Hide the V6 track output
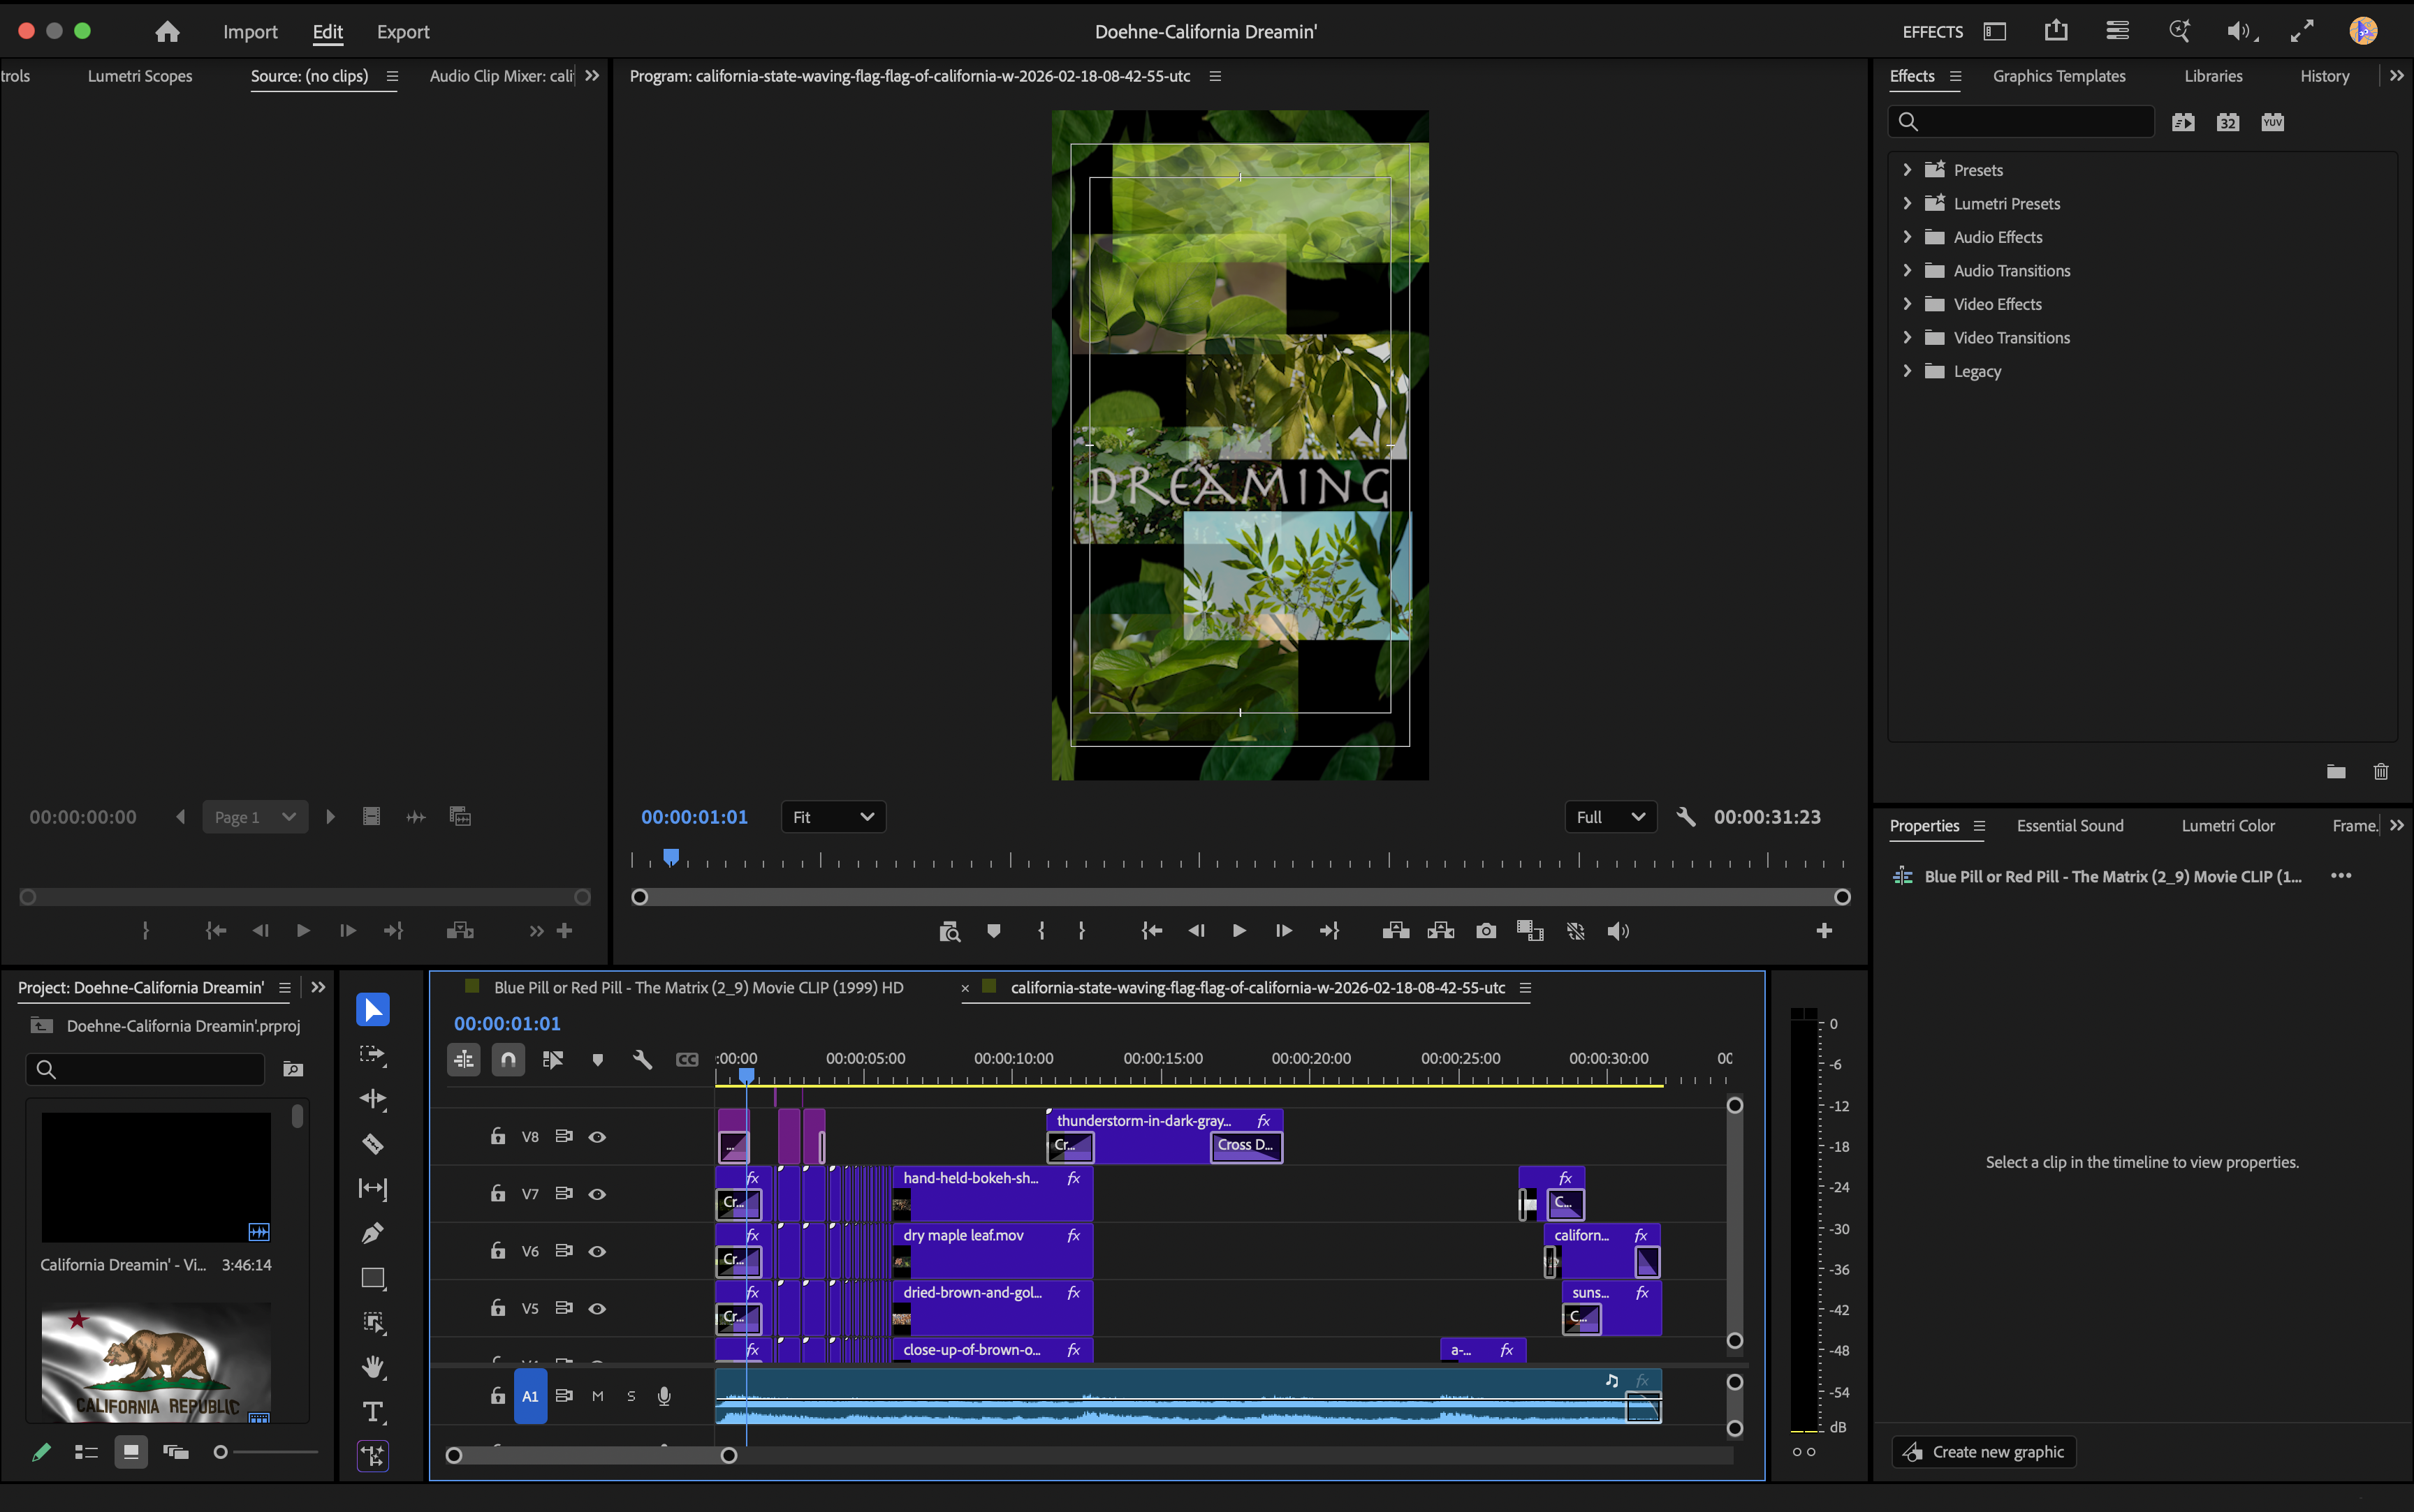 tap(597, 1251)
